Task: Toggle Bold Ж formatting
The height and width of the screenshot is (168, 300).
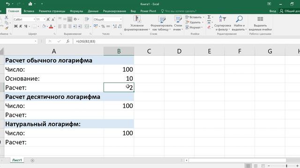Action: point(15,26)
